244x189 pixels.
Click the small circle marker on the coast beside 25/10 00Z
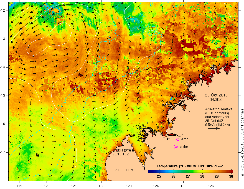[110, 153]
